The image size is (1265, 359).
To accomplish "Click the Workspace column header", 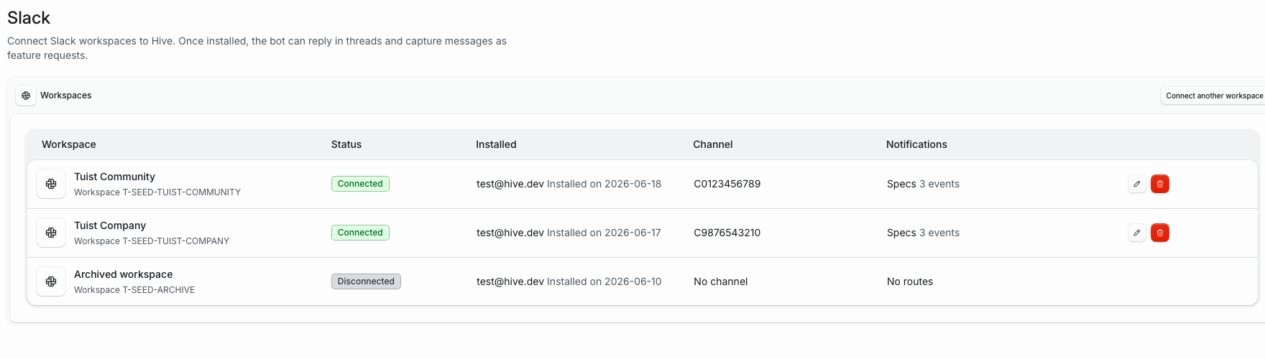I will [69, 144].
